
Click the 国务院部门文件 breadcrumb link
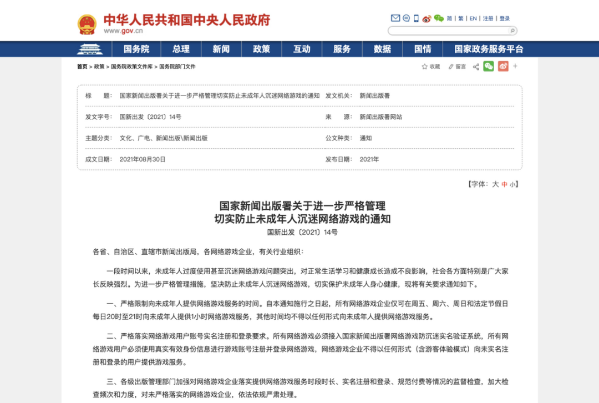click(x=177, y=67)
